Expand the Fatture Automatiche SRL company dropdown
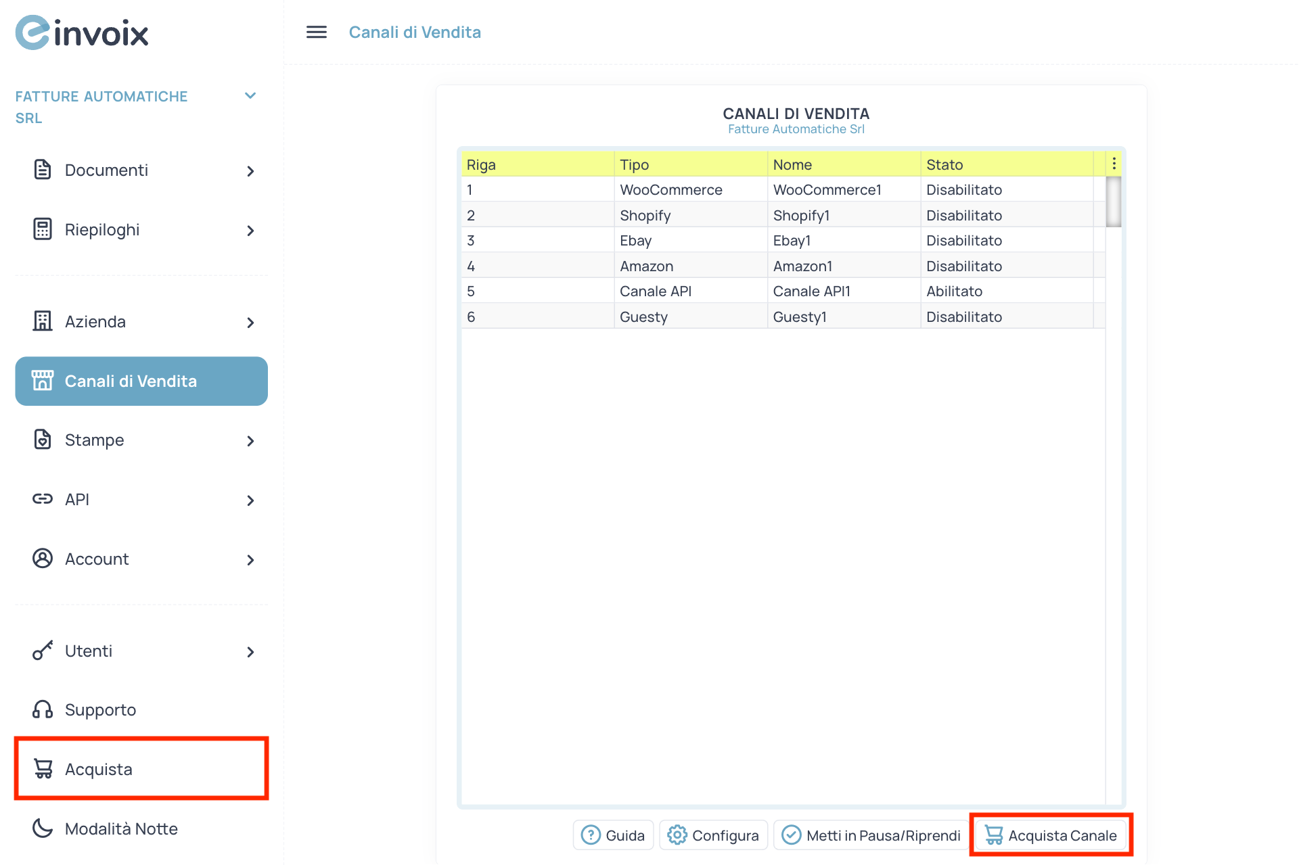1299x865 pixels. [x=250, y=96]
